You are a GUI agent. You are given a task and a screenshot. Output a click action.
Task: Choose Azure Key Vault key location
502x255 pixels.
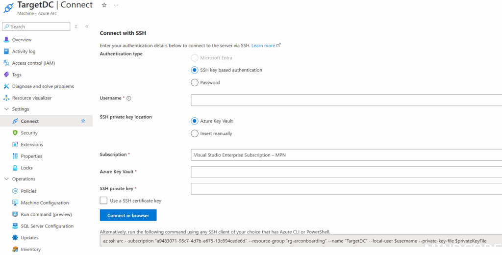pos(194,121)
